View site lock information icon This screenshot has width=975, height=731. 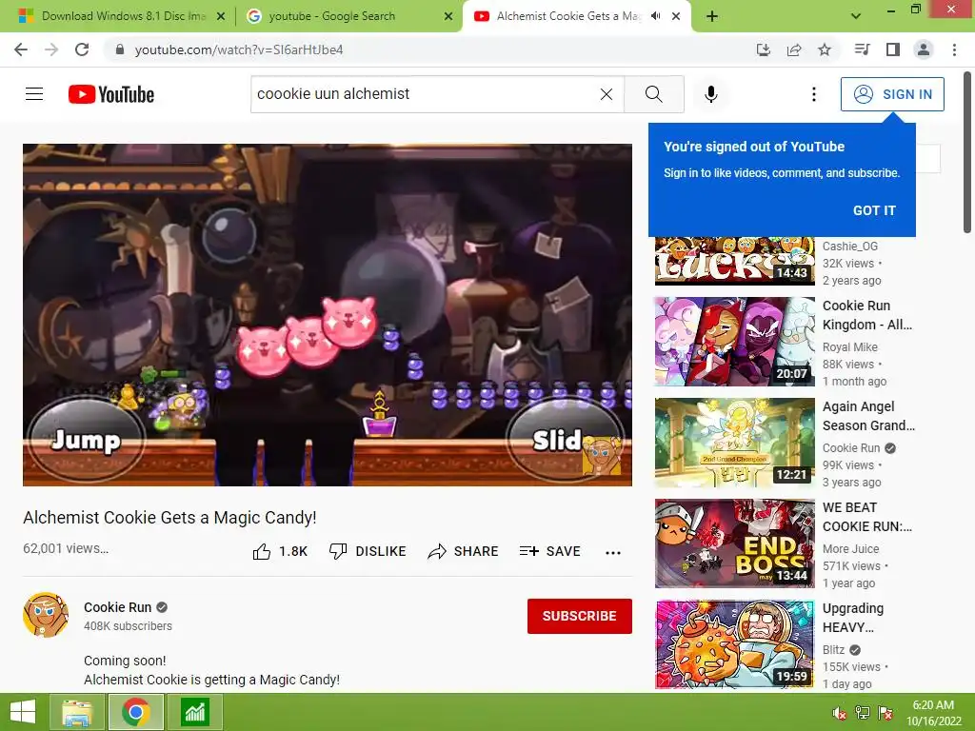[121, 49]
